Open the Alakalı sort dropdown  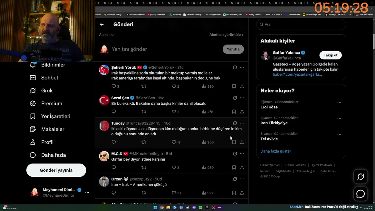pyautogui.click(x=106, y=35)
